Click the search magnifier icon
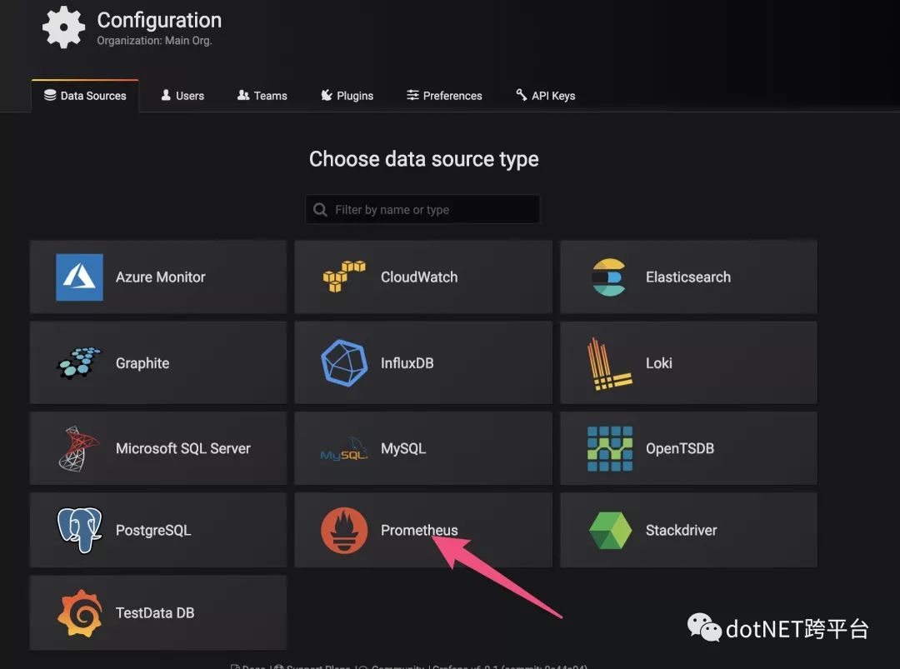This screenshot has width=900, height=669. [x=320, y=209]
